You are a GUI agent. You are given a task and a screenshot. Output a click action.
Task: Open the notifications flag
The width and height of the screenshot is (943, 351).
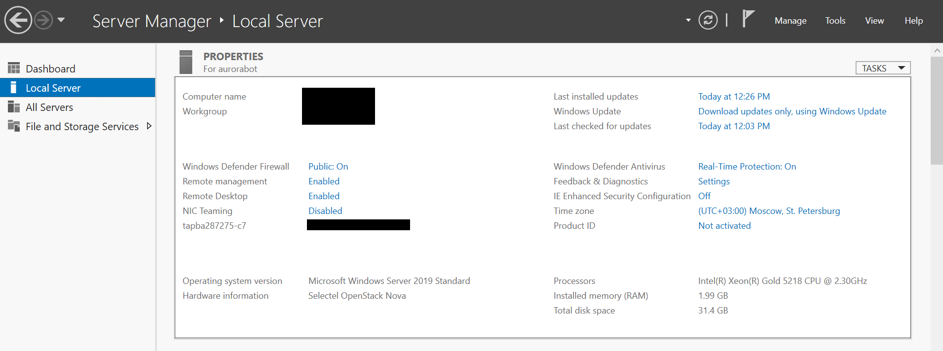[748, 20]
